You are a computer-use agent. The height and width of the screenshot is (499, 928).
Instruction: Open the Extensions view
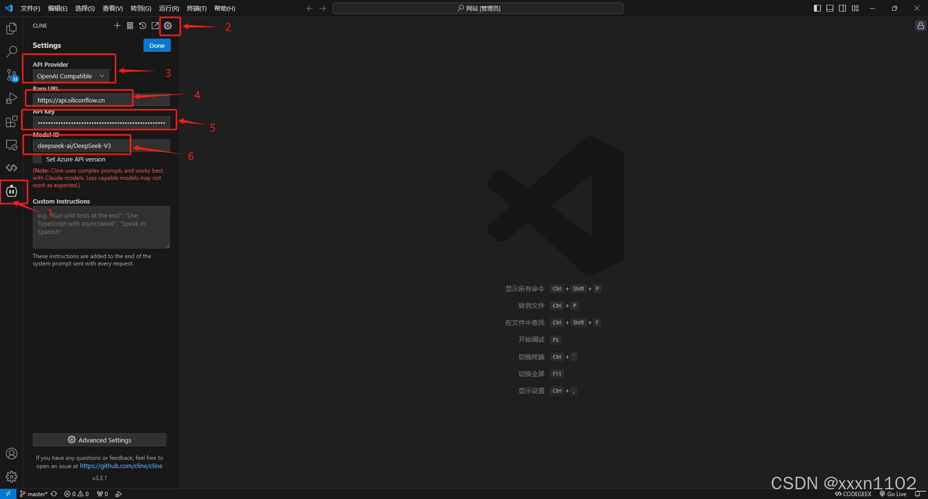[x=12, y=121]
